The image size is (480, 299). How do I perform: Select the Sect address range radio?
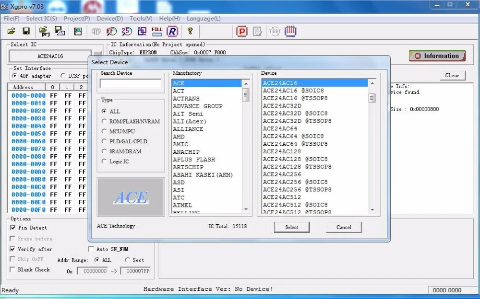pos(127,260)
